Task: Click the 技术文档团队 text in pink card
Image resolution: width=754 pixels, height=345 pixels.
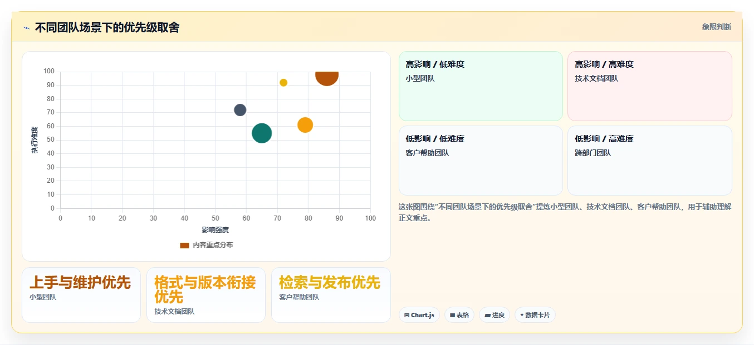Action: click(596, 78)
